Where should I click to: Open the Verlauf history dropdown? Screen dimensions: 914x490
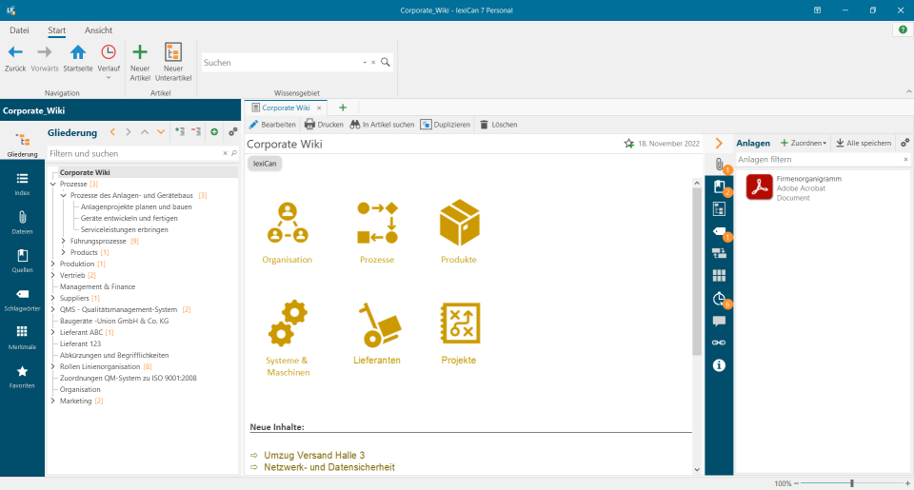(109, 61)
